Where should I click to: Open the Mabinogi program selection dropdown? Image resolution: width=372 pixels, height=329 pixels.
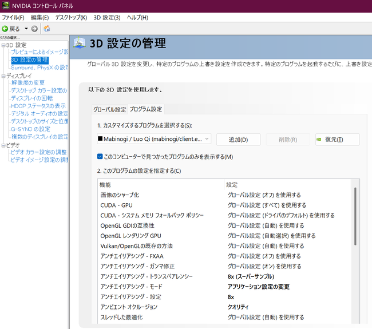point(154,139)
